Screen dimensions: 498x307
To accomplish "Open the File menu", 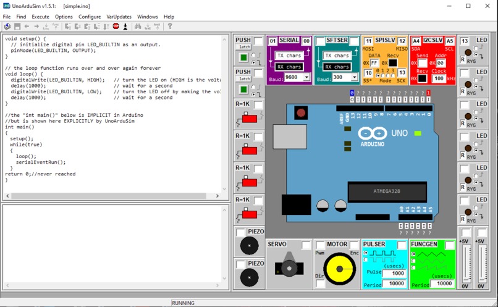I will point(7,17).
